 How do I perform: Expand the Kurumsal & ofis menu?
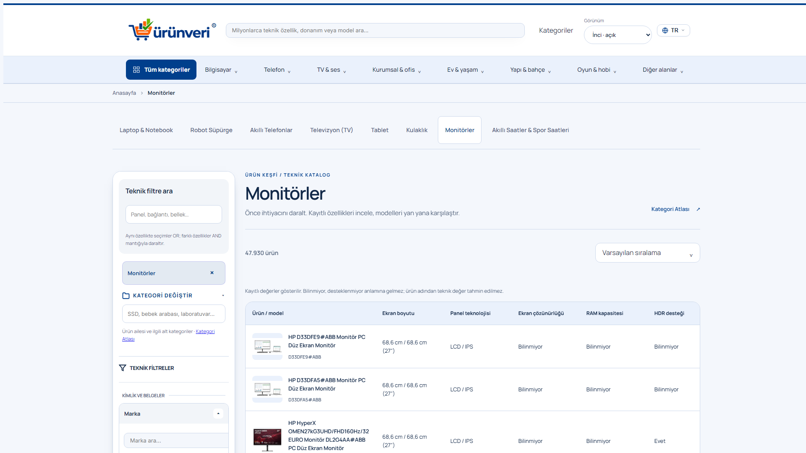pyautogui.click(x=397, y=70)
